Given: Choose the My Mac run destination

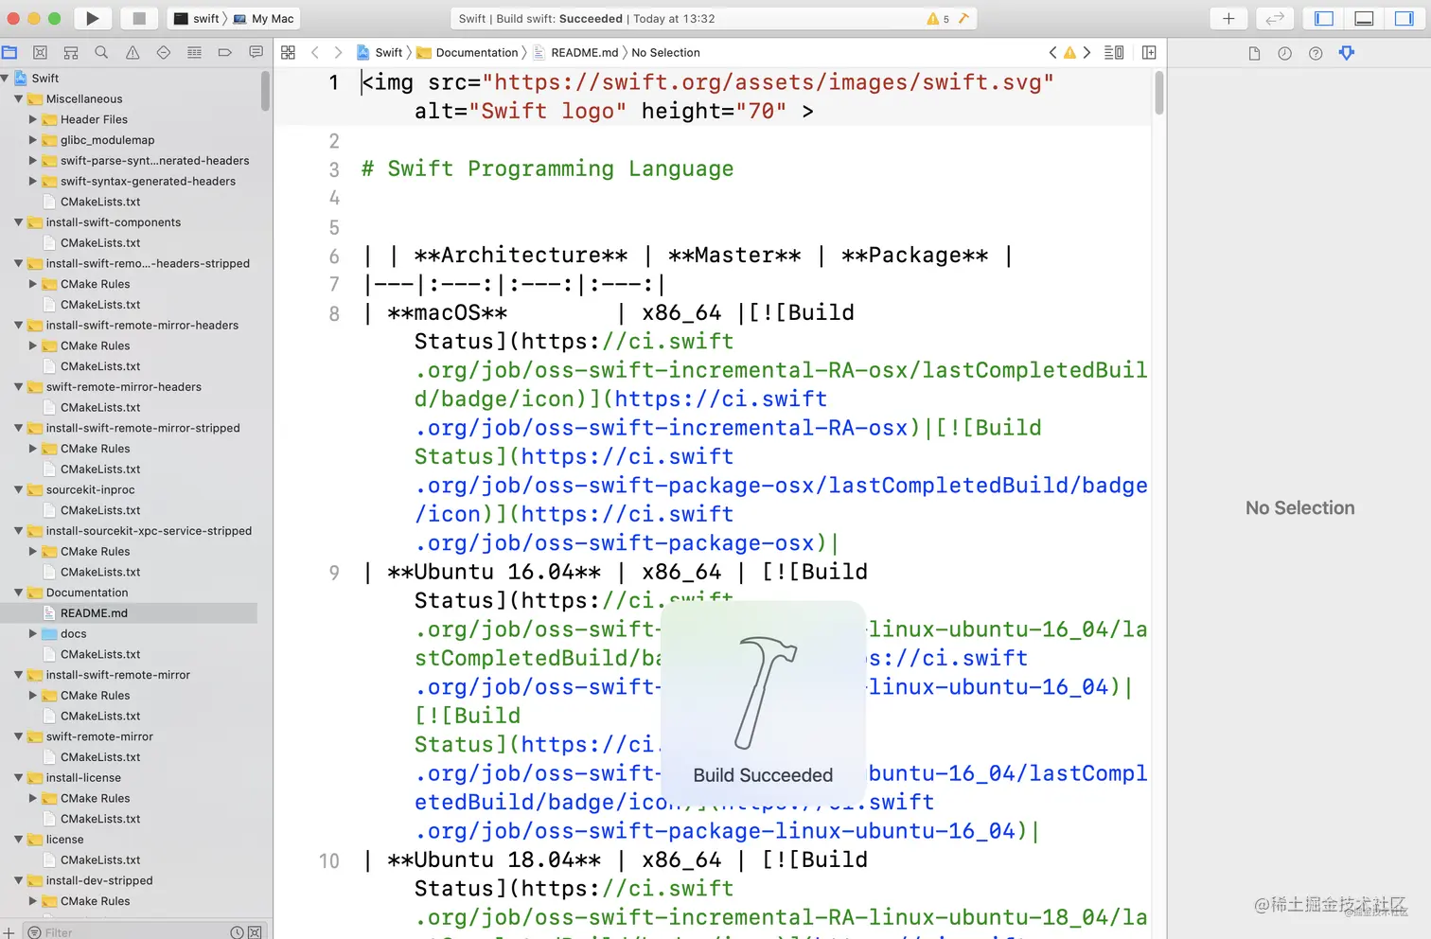Looking at the screenshot, I should 264,19.
